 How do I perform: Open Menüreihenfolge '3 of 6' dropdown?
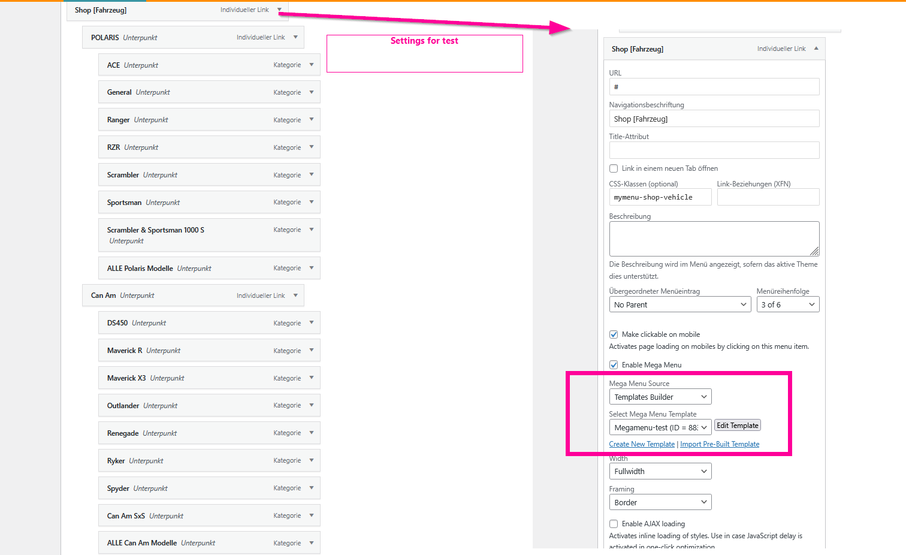[788, 304]
